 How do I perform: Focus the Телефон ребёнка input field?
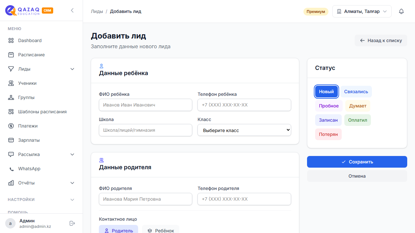[x=244, y=105]
